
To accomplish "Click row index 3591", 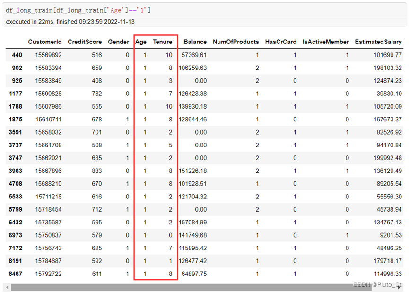I will 16,132.
